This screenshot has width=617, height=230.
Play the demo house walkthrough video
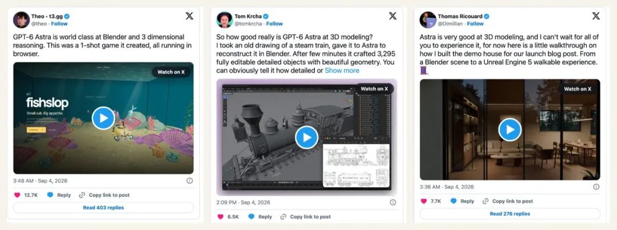510,130
